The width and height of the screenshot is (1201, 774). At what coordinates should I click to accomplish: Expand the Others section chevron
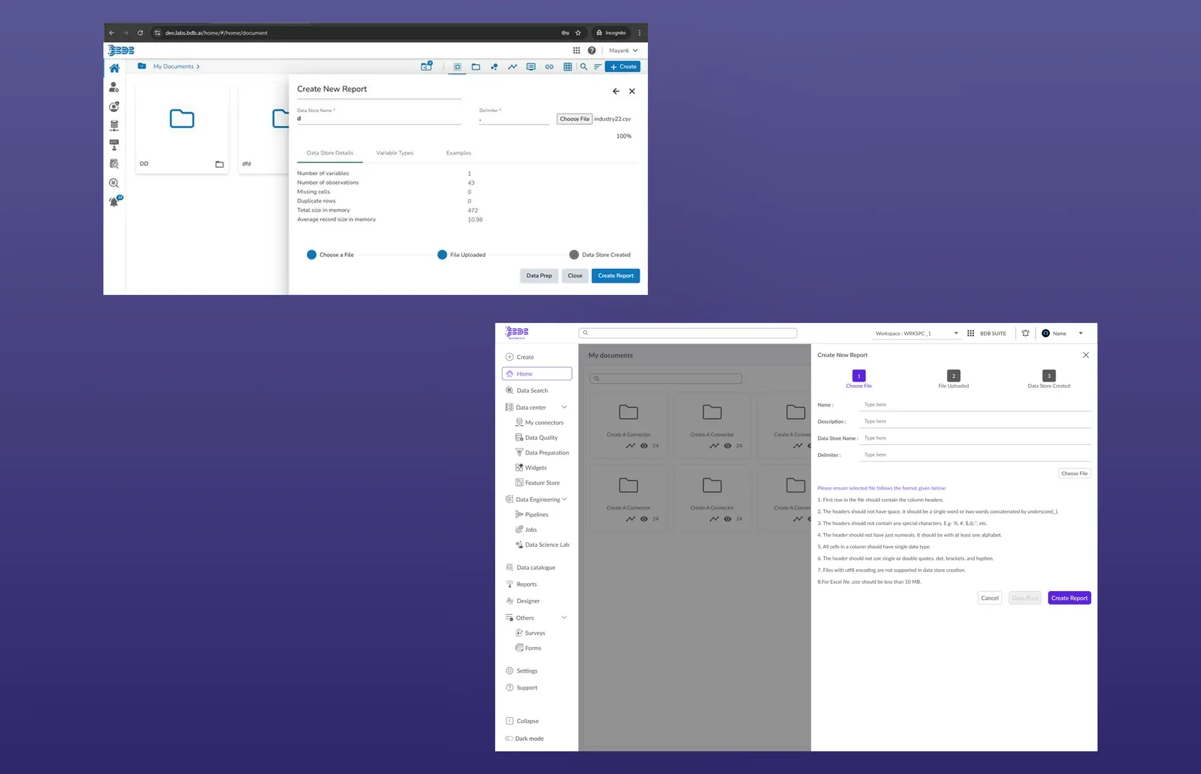point(564,617)
